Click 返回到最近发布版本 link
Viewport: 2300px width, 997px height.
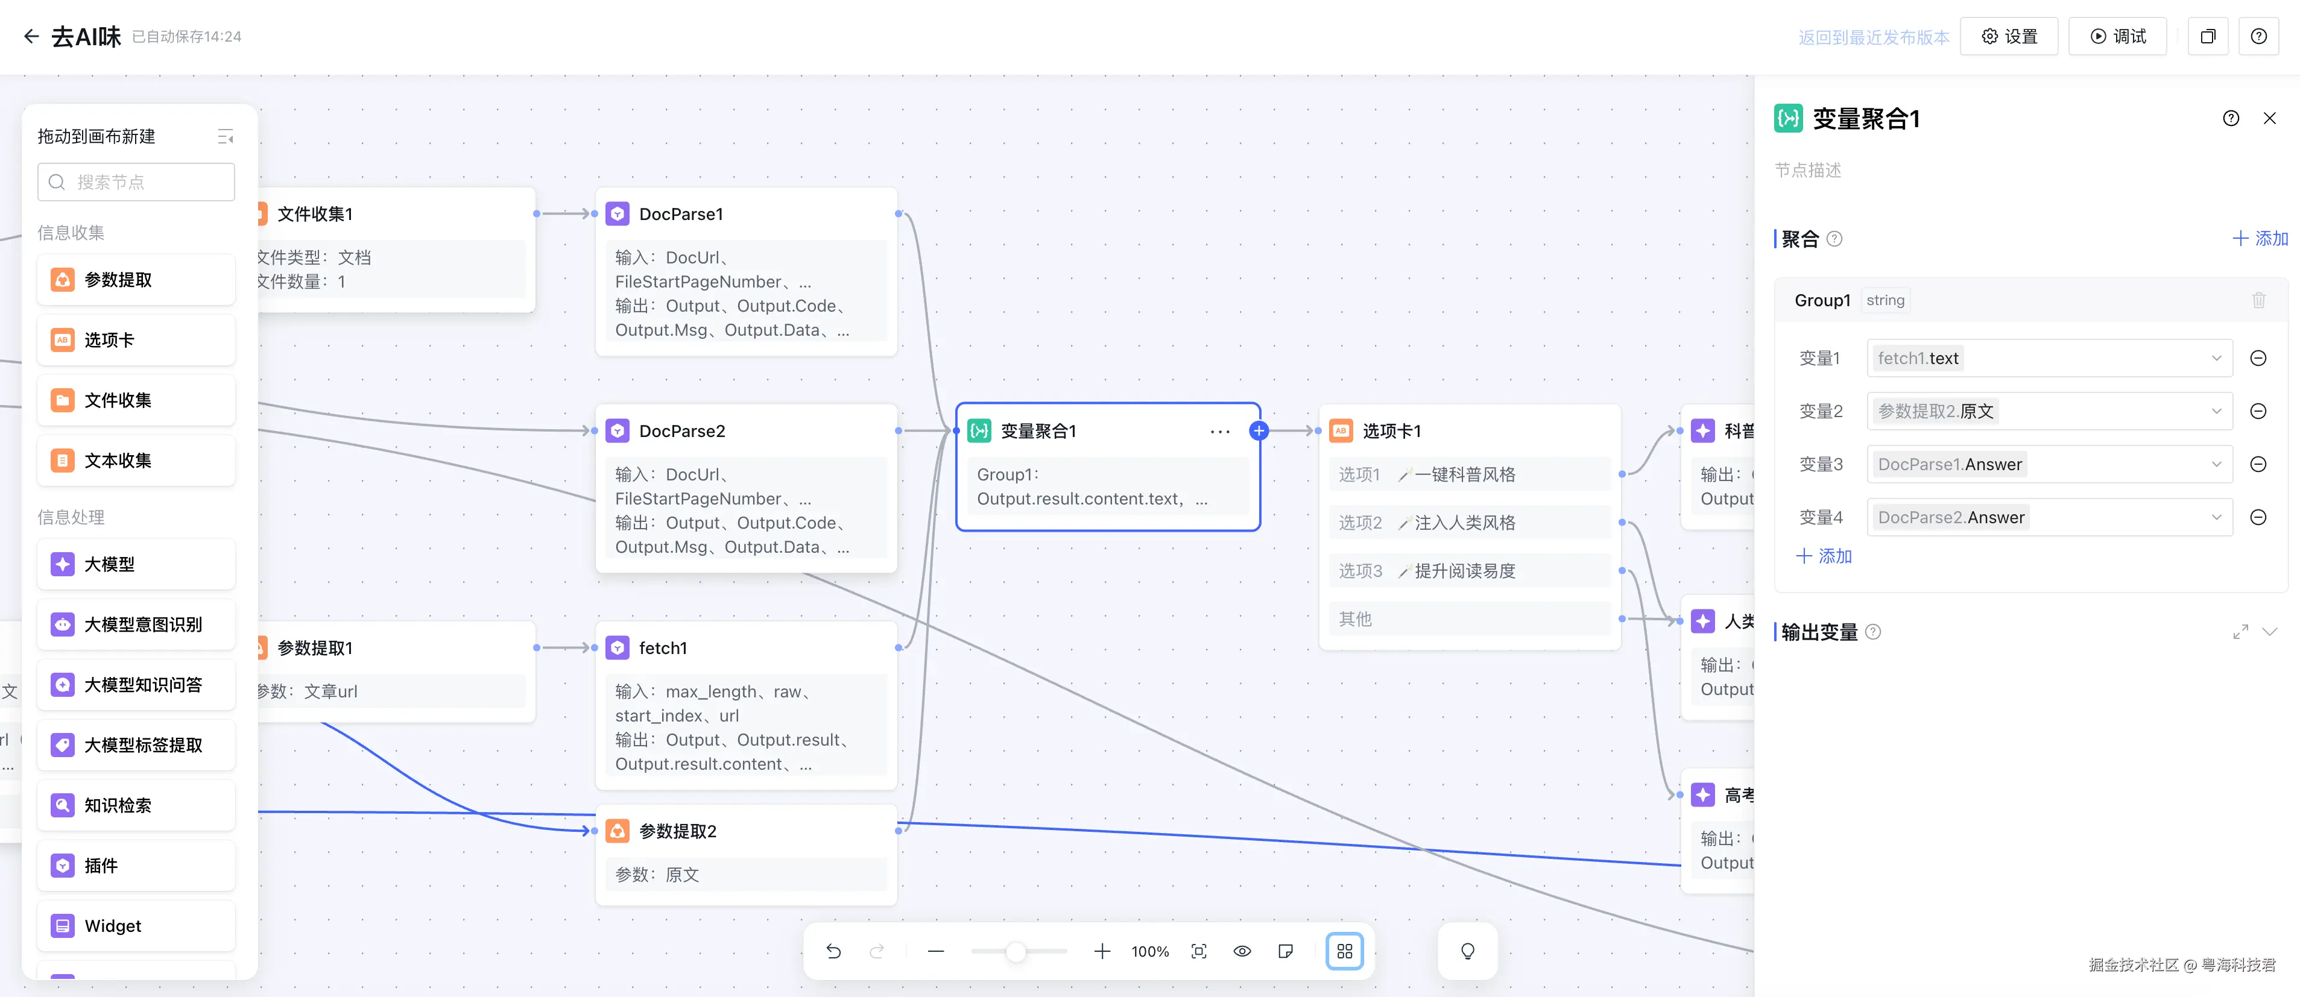(1873, 37)
